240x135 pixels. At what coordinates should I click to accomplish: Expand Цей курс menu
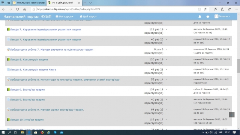tap(88, 16)
